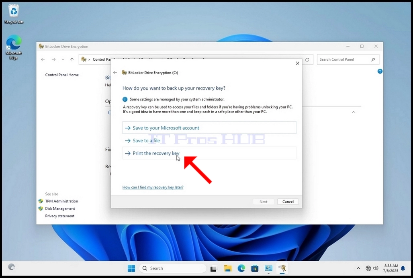Open Disk Management link

point(60,208)
